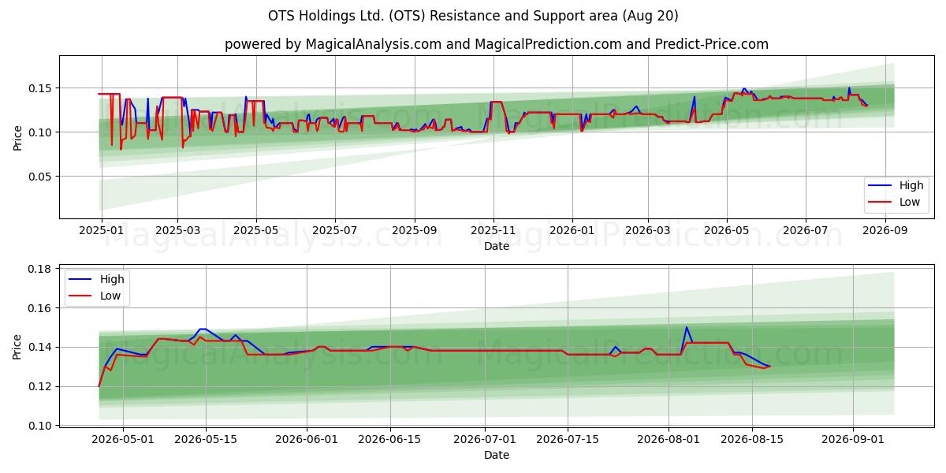
Task: Click the '2025-11' tick label on upper chart
Action: pyautogui.click(x=493, y=231)
